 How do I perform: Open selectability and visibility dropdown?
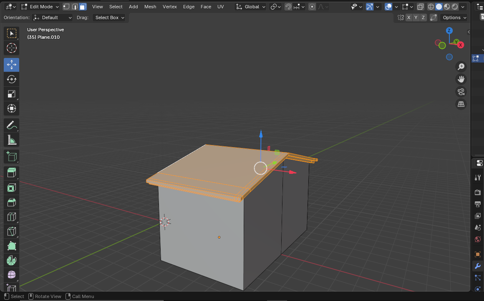coord(356,7)
